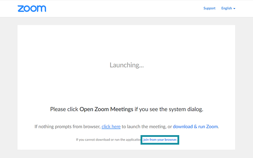Click the "Launching..." status text

pos(126,65)
